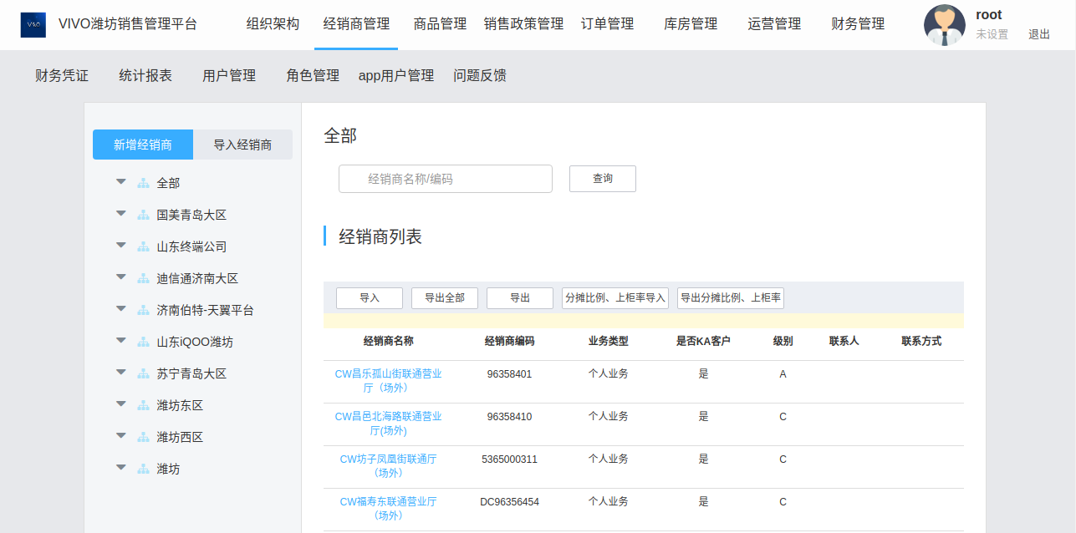Select org icon beside 山东终端公司
Image resolution: width=1076 pixels, height=533 pixels.
coord(143,246)
